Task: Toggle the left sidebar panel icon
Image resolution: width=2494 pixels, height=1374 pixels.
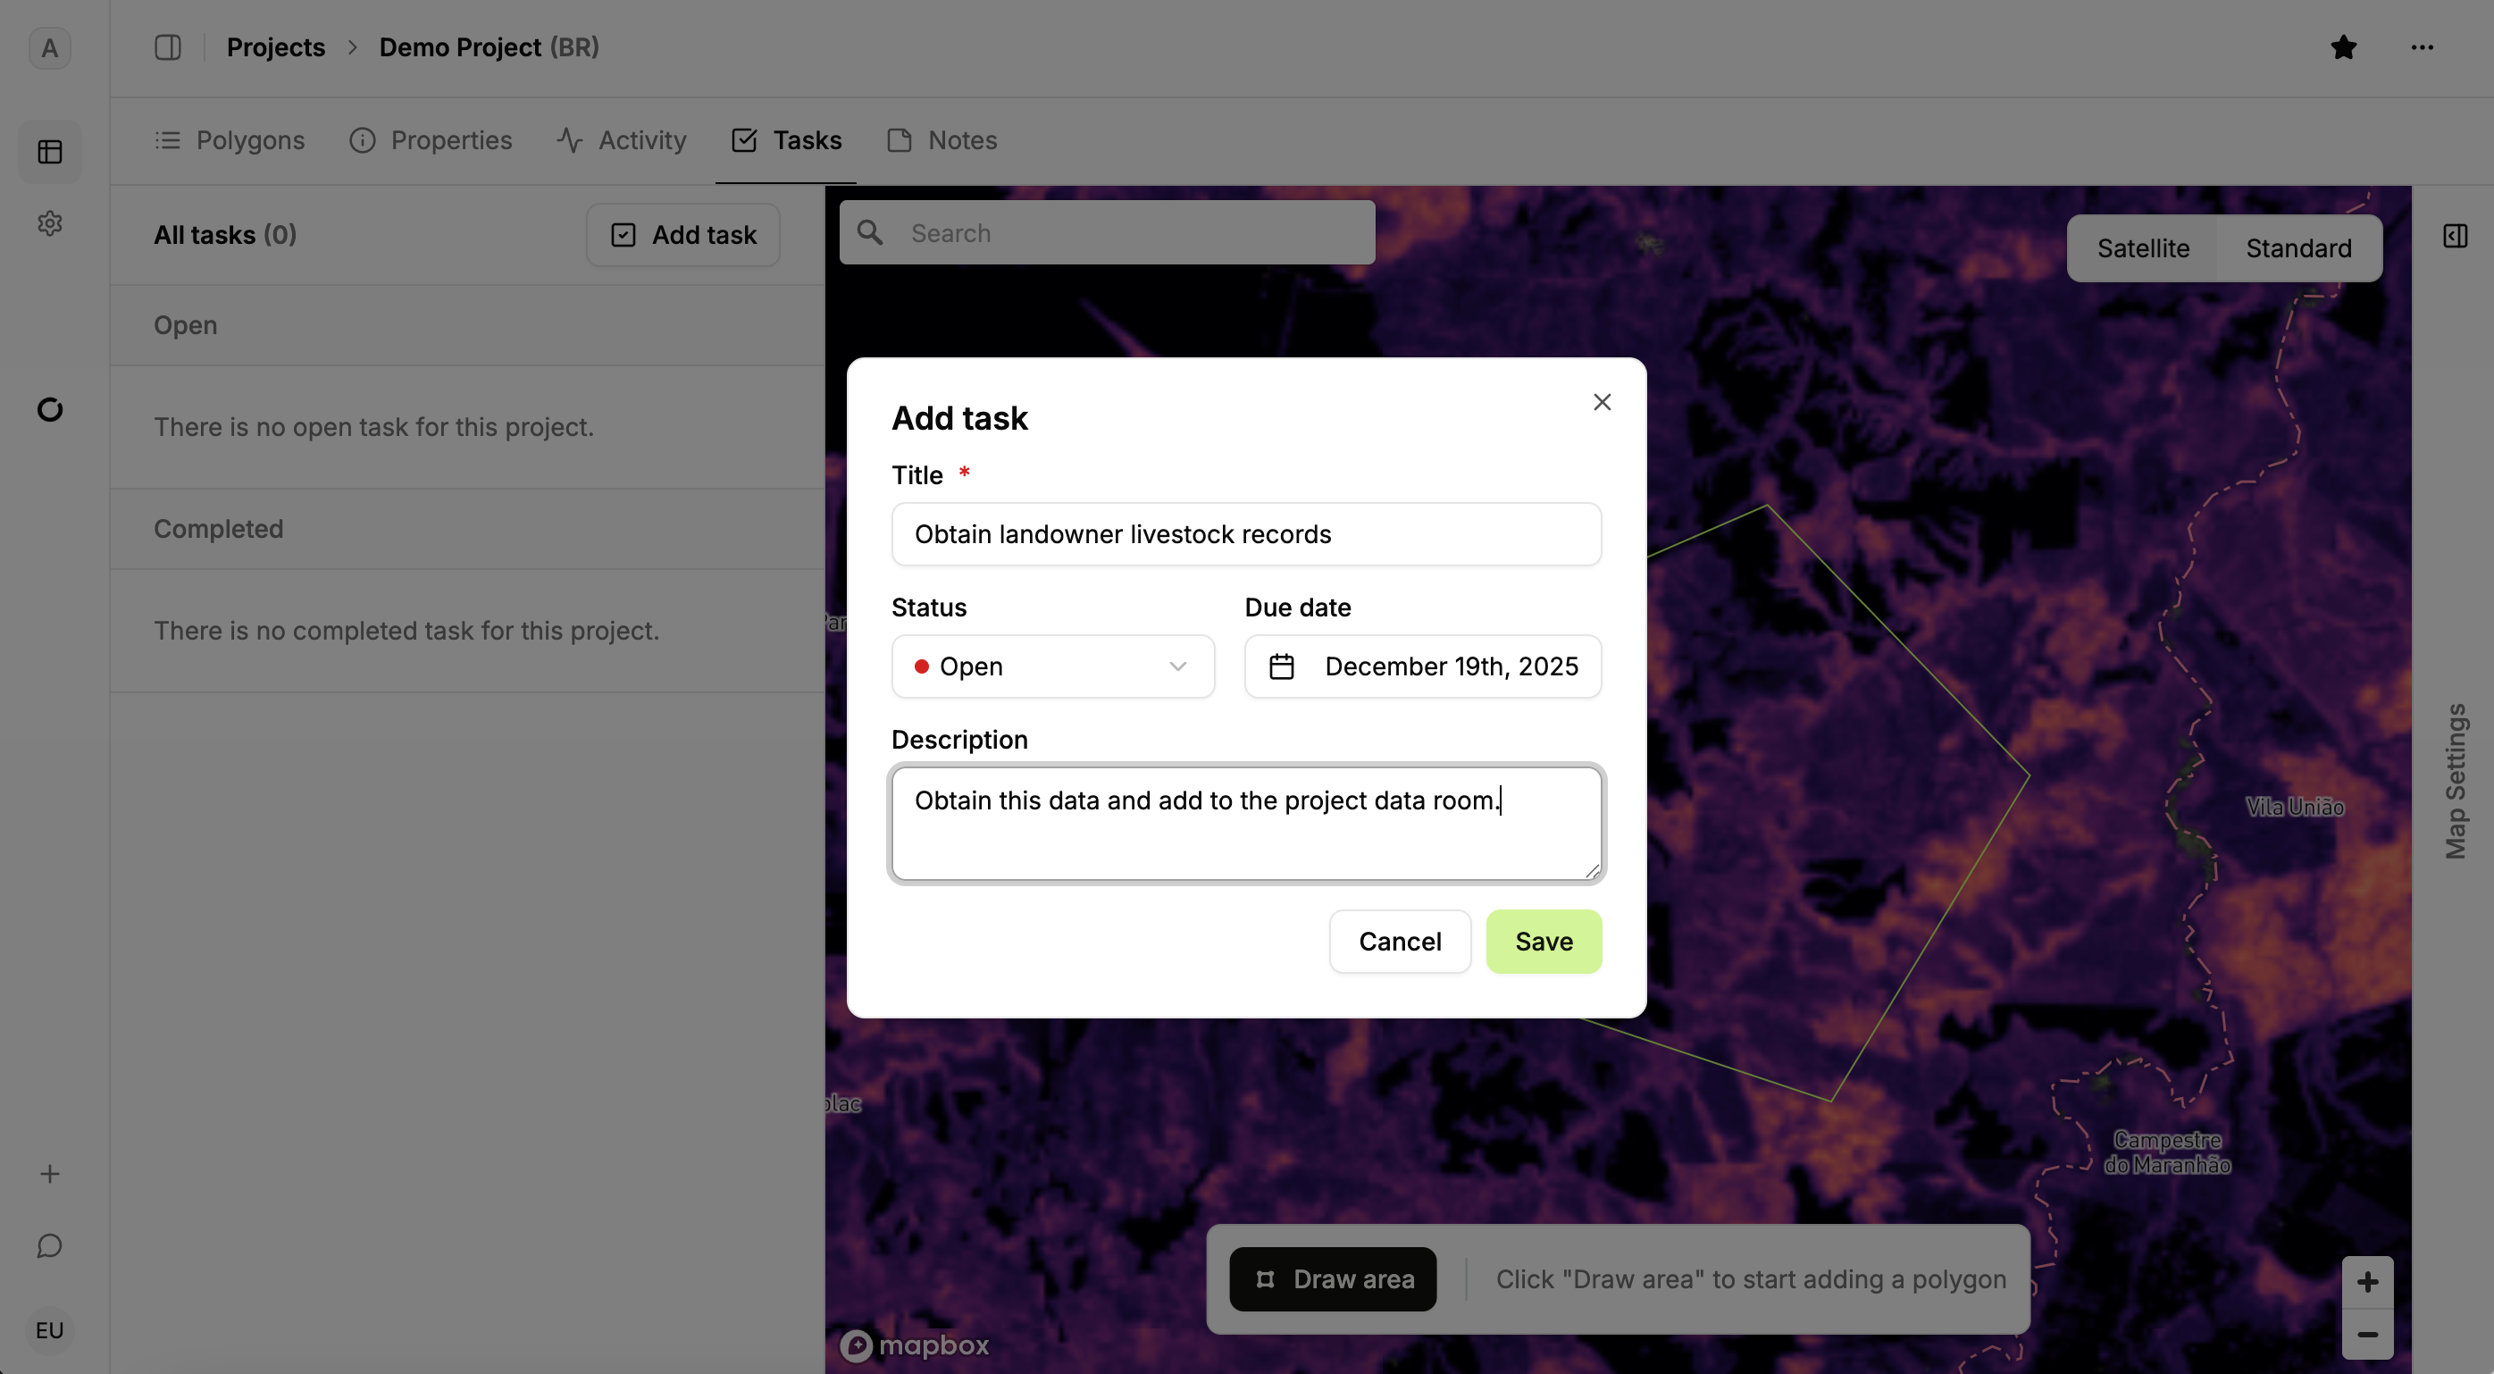Action: click(168, 47)
